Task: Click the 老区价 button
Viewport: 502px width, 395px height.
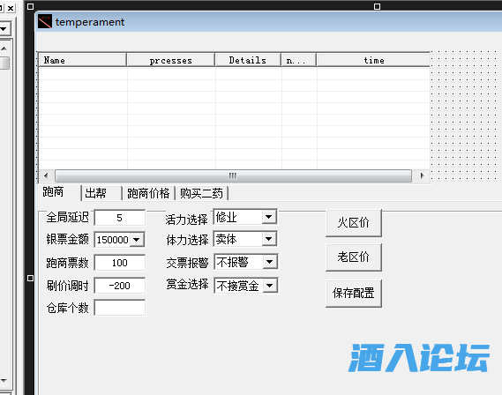Action: tap(354, 257)
